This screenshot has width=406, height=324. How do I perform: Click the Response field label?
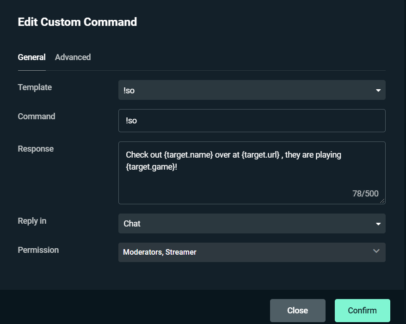(x=36, y=149)
